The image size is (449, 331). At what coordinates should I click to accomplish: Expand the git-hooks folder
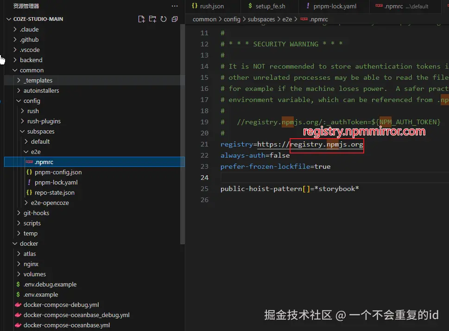click(x=19, y=213)
